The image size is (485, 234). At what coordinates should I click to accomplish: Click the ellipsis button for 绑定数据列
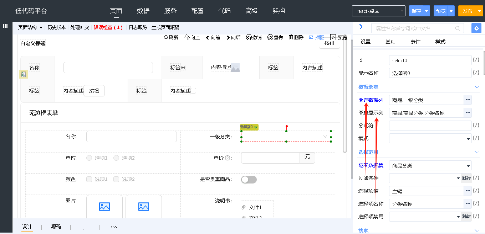pyautogui.click(x=468, y=100)
